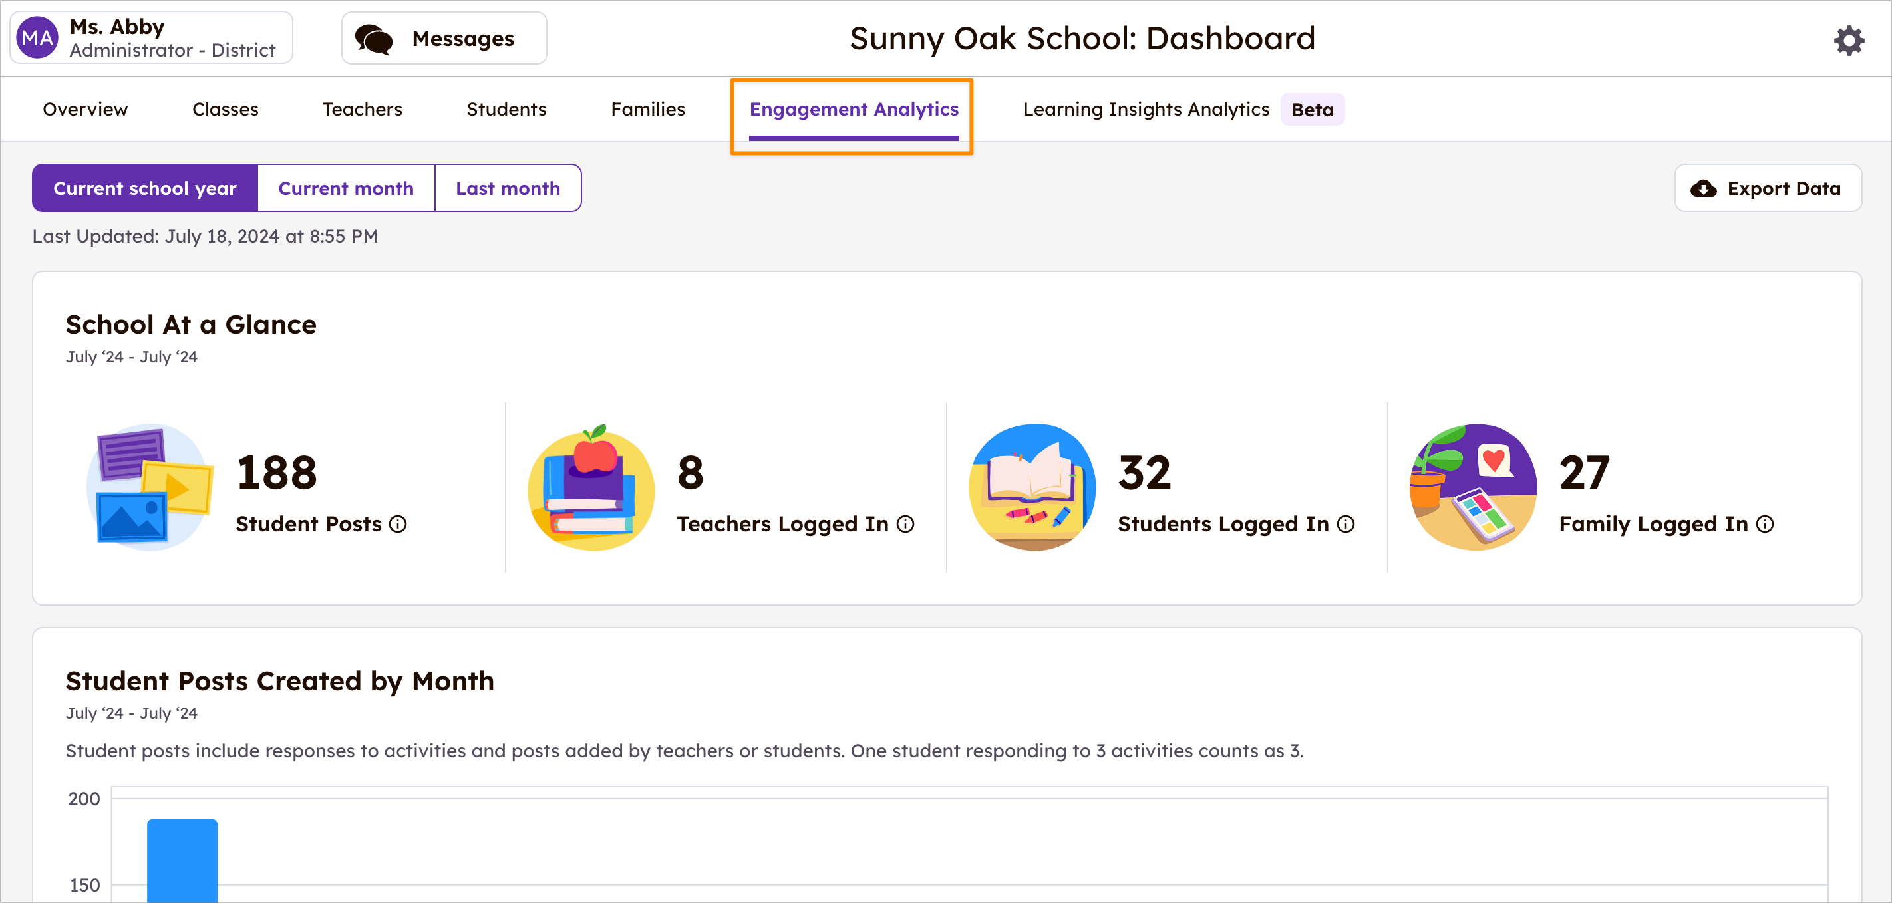Open the Overview tab
1892x903 pixels.
[x=84, y=108]
